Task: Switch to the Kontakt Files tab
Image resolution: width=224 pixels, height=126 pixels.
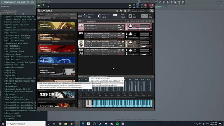Action: click(x=49, y=15)
